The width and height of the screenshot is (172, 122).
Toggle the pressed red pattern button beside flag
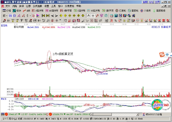click(x=34, y=16)
